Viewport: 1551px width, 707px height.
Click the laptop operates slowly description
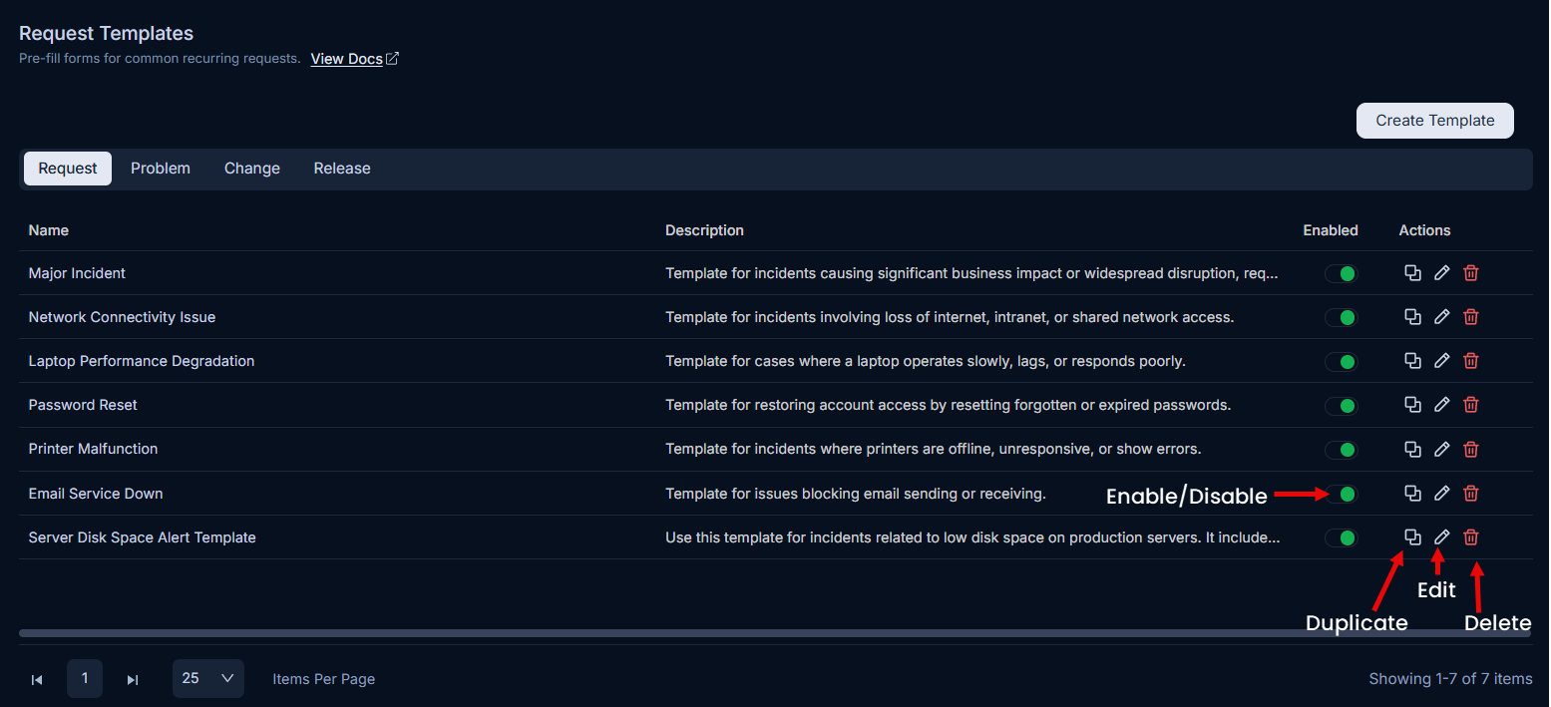[926, 361]
